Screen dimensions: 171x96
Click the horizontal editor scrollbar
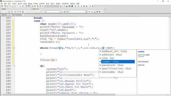59,94
